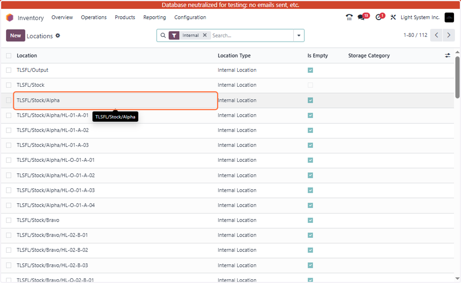
Task: Open the Operations menu
Action: pyautogui.click(x=94, y=17)
